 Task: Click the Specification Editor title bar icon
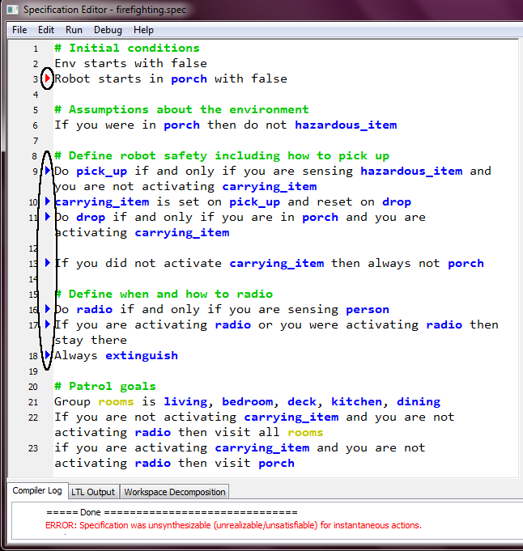coord(12,10)
